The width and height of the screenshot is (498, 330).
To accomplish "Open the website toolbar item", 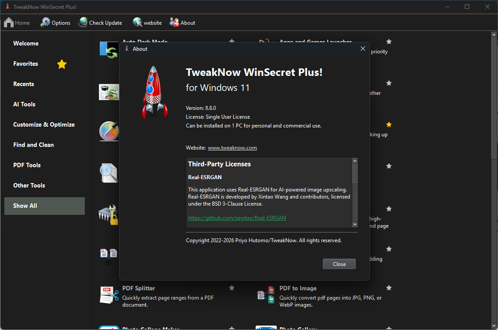I will click(147, 23).
